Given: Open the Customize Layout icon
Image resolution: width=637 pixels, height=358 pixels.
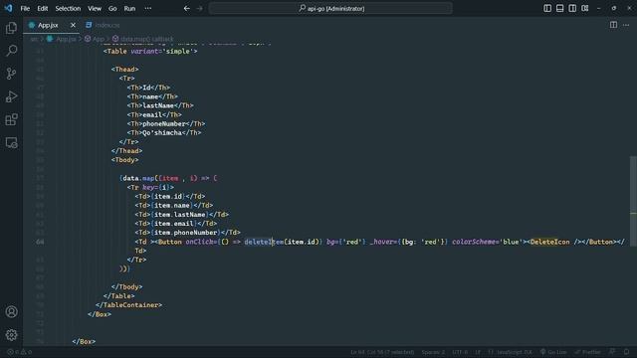Looking at the screenshot, I should pos(585,8).
